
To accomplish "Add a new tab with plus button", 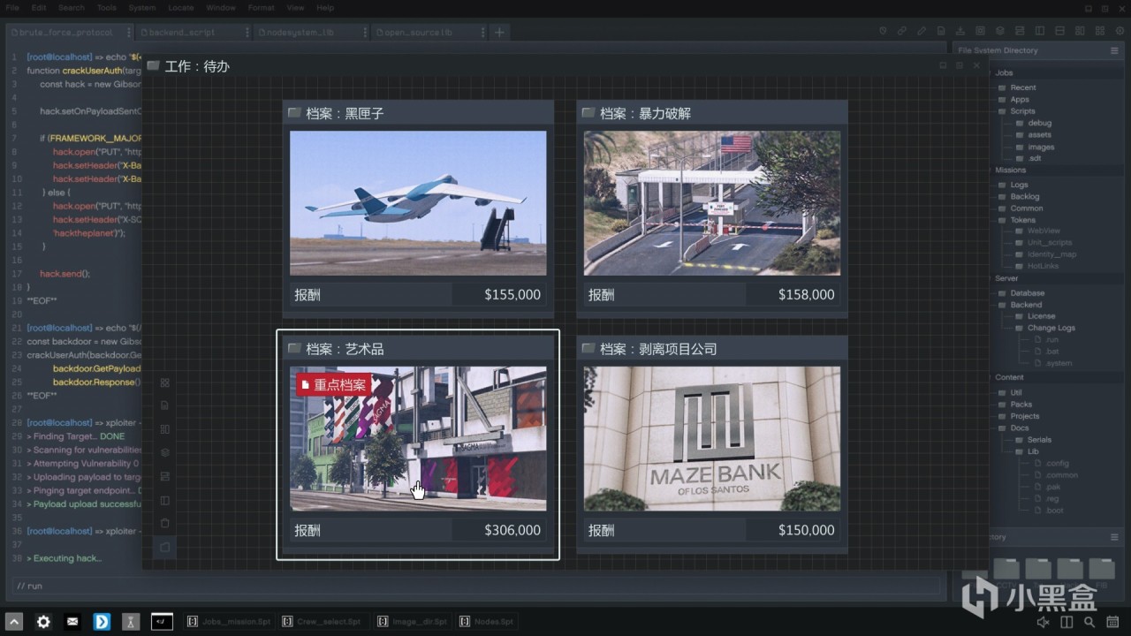I will coord(499,32).
